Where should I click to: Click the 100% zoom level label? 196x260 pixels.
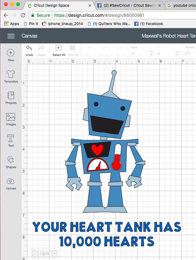(44, 254)
